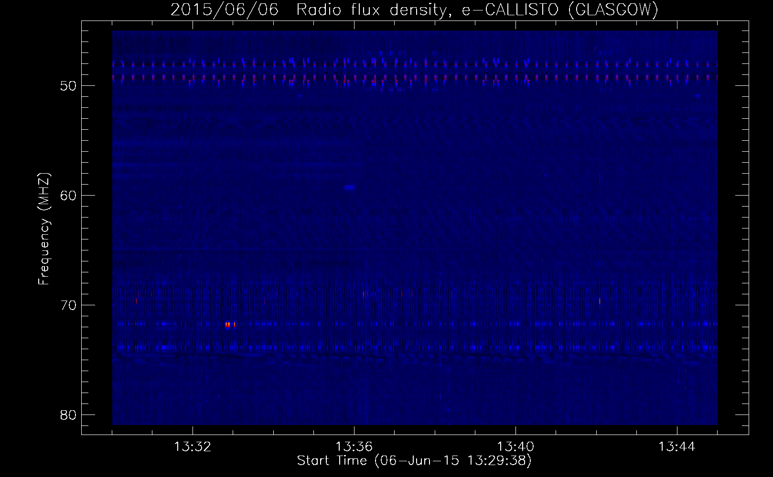Click the 13:44 time tick label
773x477 pixels.
[x=677, y=447]
